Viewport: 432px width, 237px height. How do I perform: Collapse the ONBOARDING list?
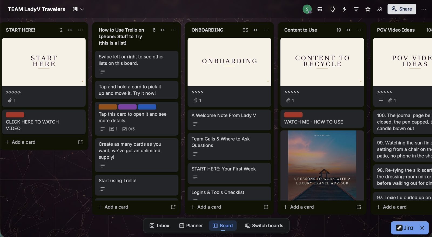point(255,30)
